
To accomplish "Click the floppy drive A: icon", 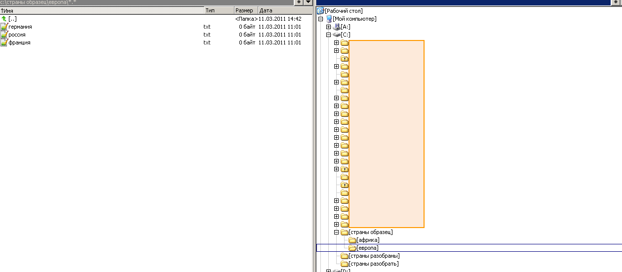I will 337,27.
